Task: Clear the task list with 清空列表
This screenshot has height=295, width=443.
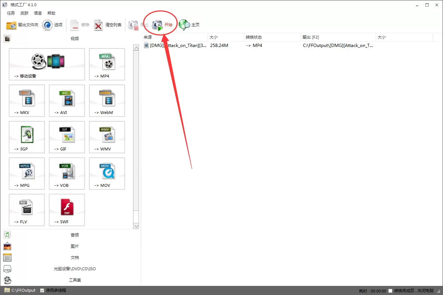Action: pos(108,25)
